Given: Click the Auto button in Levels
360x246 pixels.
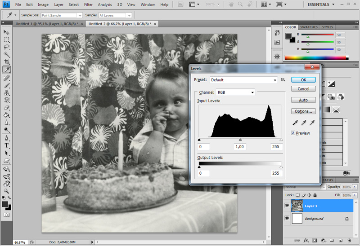Looking at the screenshot, I should [x=303, y=100].
